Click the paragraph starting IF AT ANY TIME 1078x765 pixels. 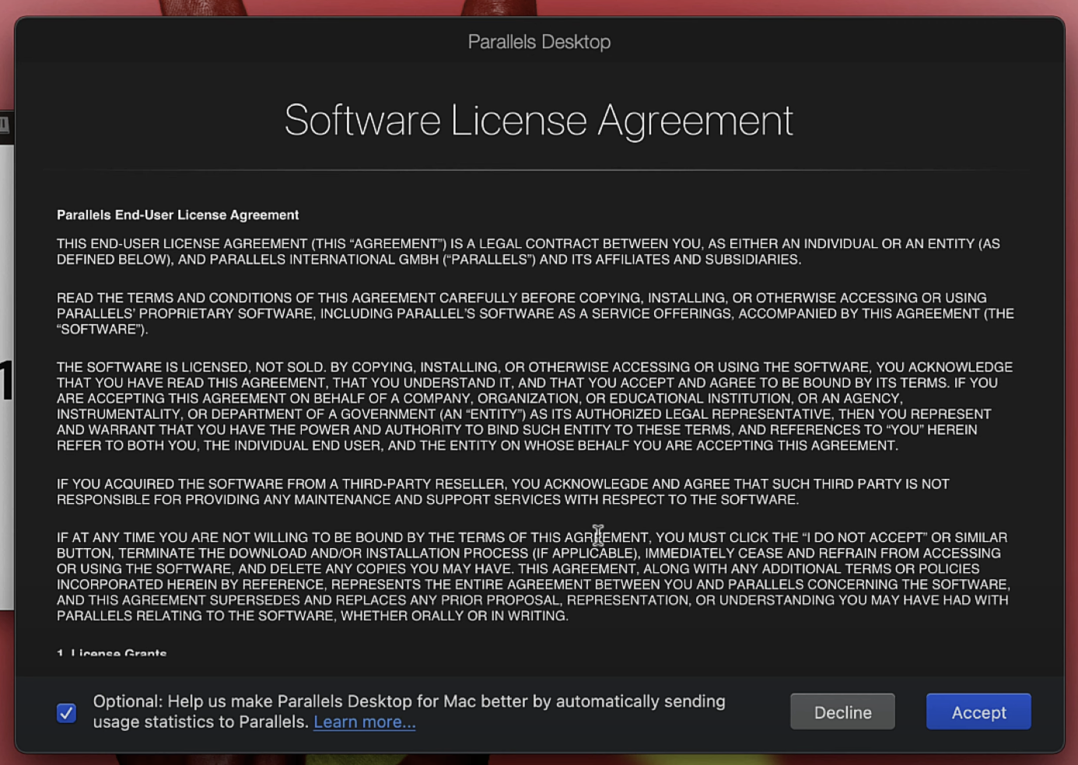pos(533,576)
